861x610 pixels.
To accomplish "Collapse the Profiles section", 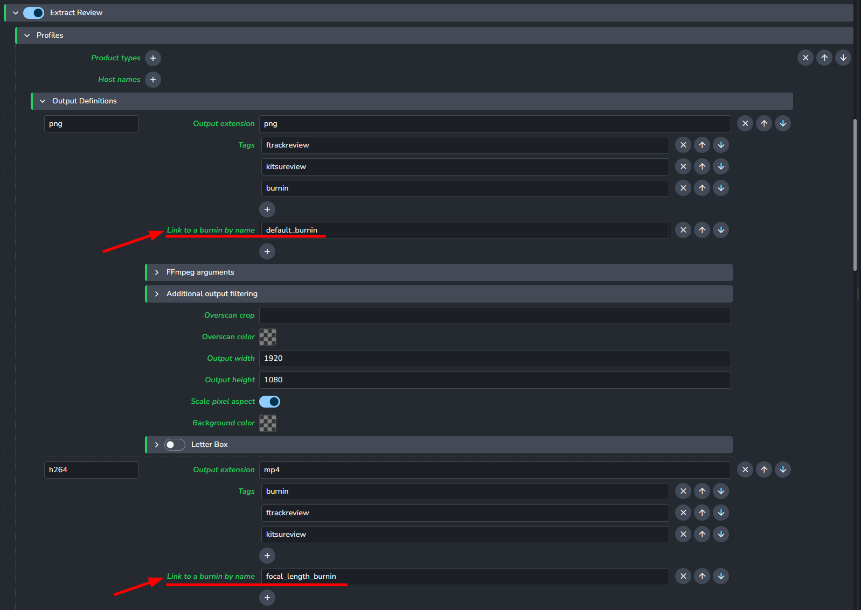I will (27, 36).
